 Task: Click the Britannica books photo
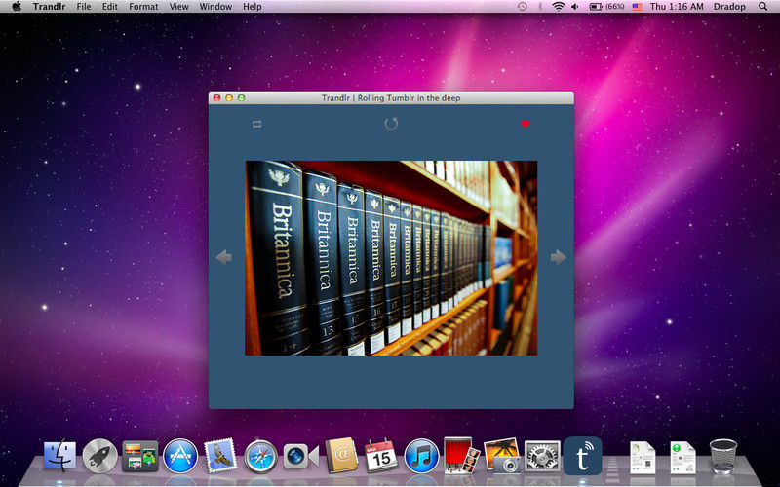coord(391,258)
